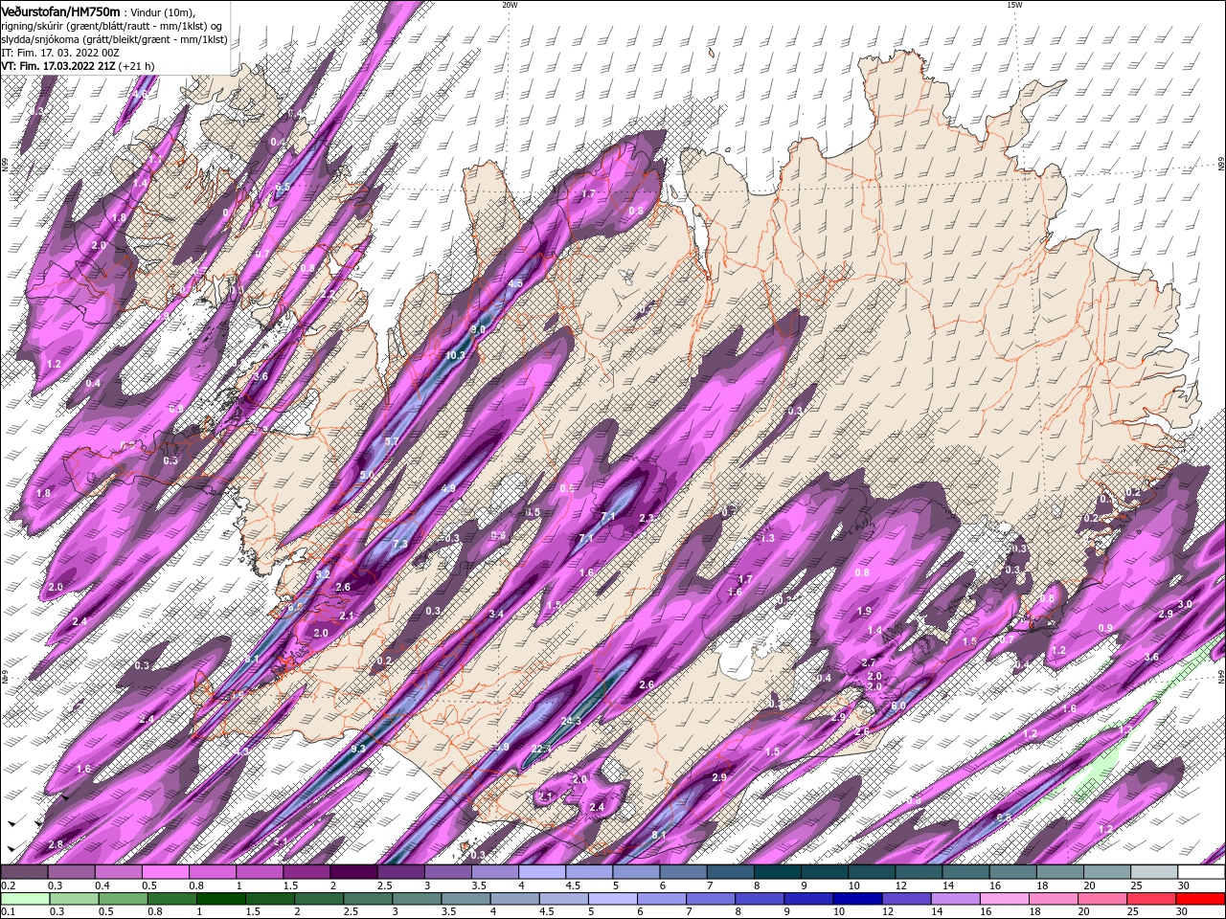Click the '25' label in the upper legend
This screenshot has height=919, width=1226.
[x=1135, y=885]
